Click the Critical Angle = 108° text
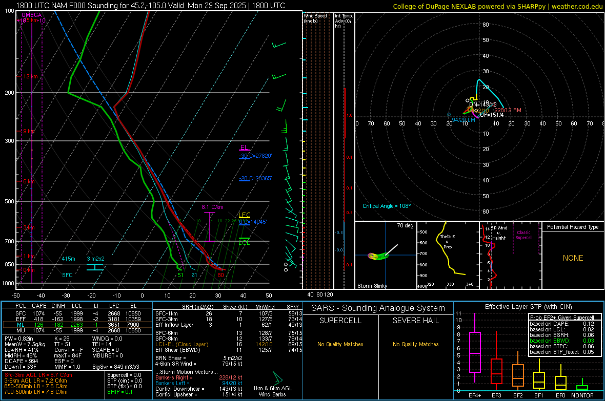Viewport: 605px width, 401px height. [x=387, y=206]
